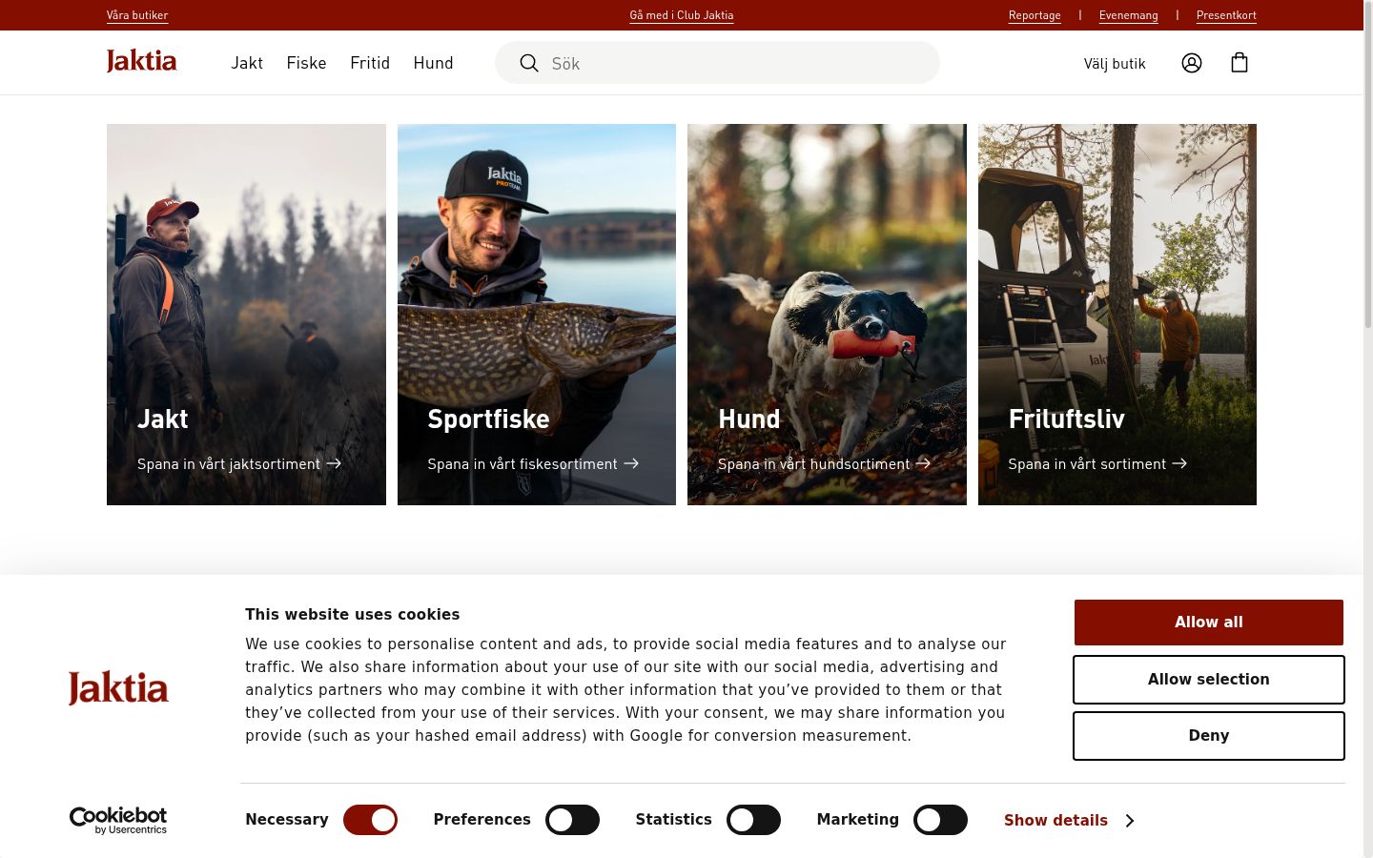Click the Allow all button
The image size is (1373, 858).
pos(1209,623)
